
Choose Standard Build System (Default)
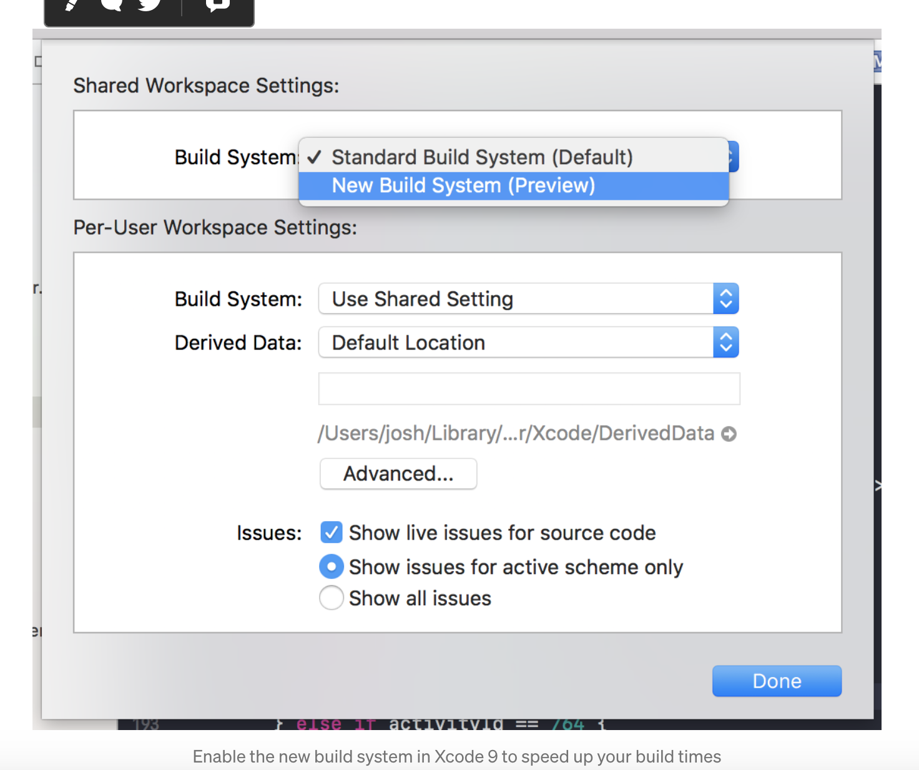click(x=482, y=157)
